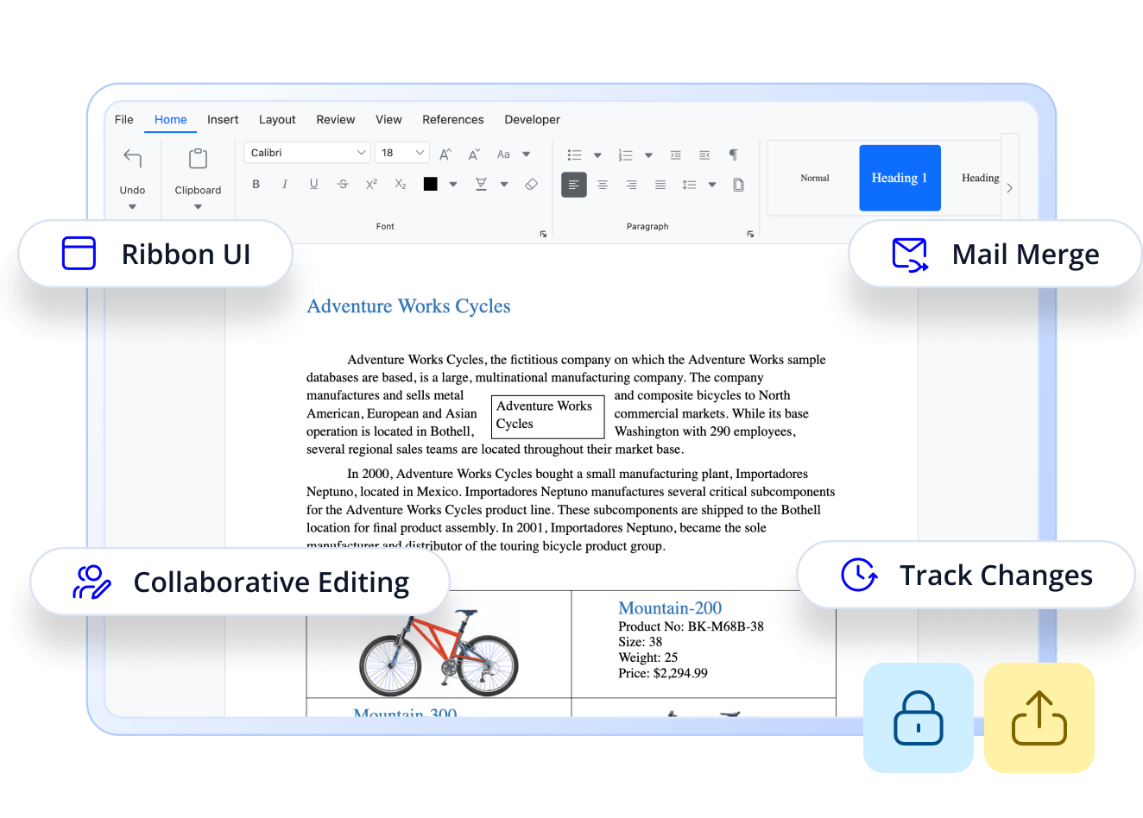The height and width of the screenshot is (818, 1143).
Task: Toggle bold formatting
Action: point(256,184)
